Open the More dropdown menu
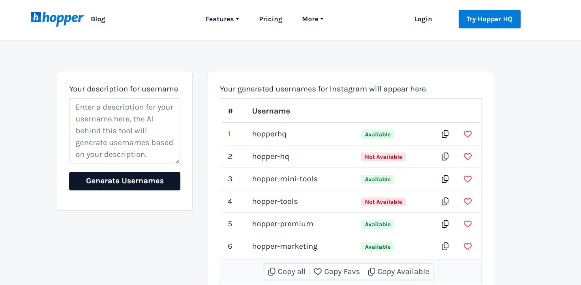 click(313, 19)
